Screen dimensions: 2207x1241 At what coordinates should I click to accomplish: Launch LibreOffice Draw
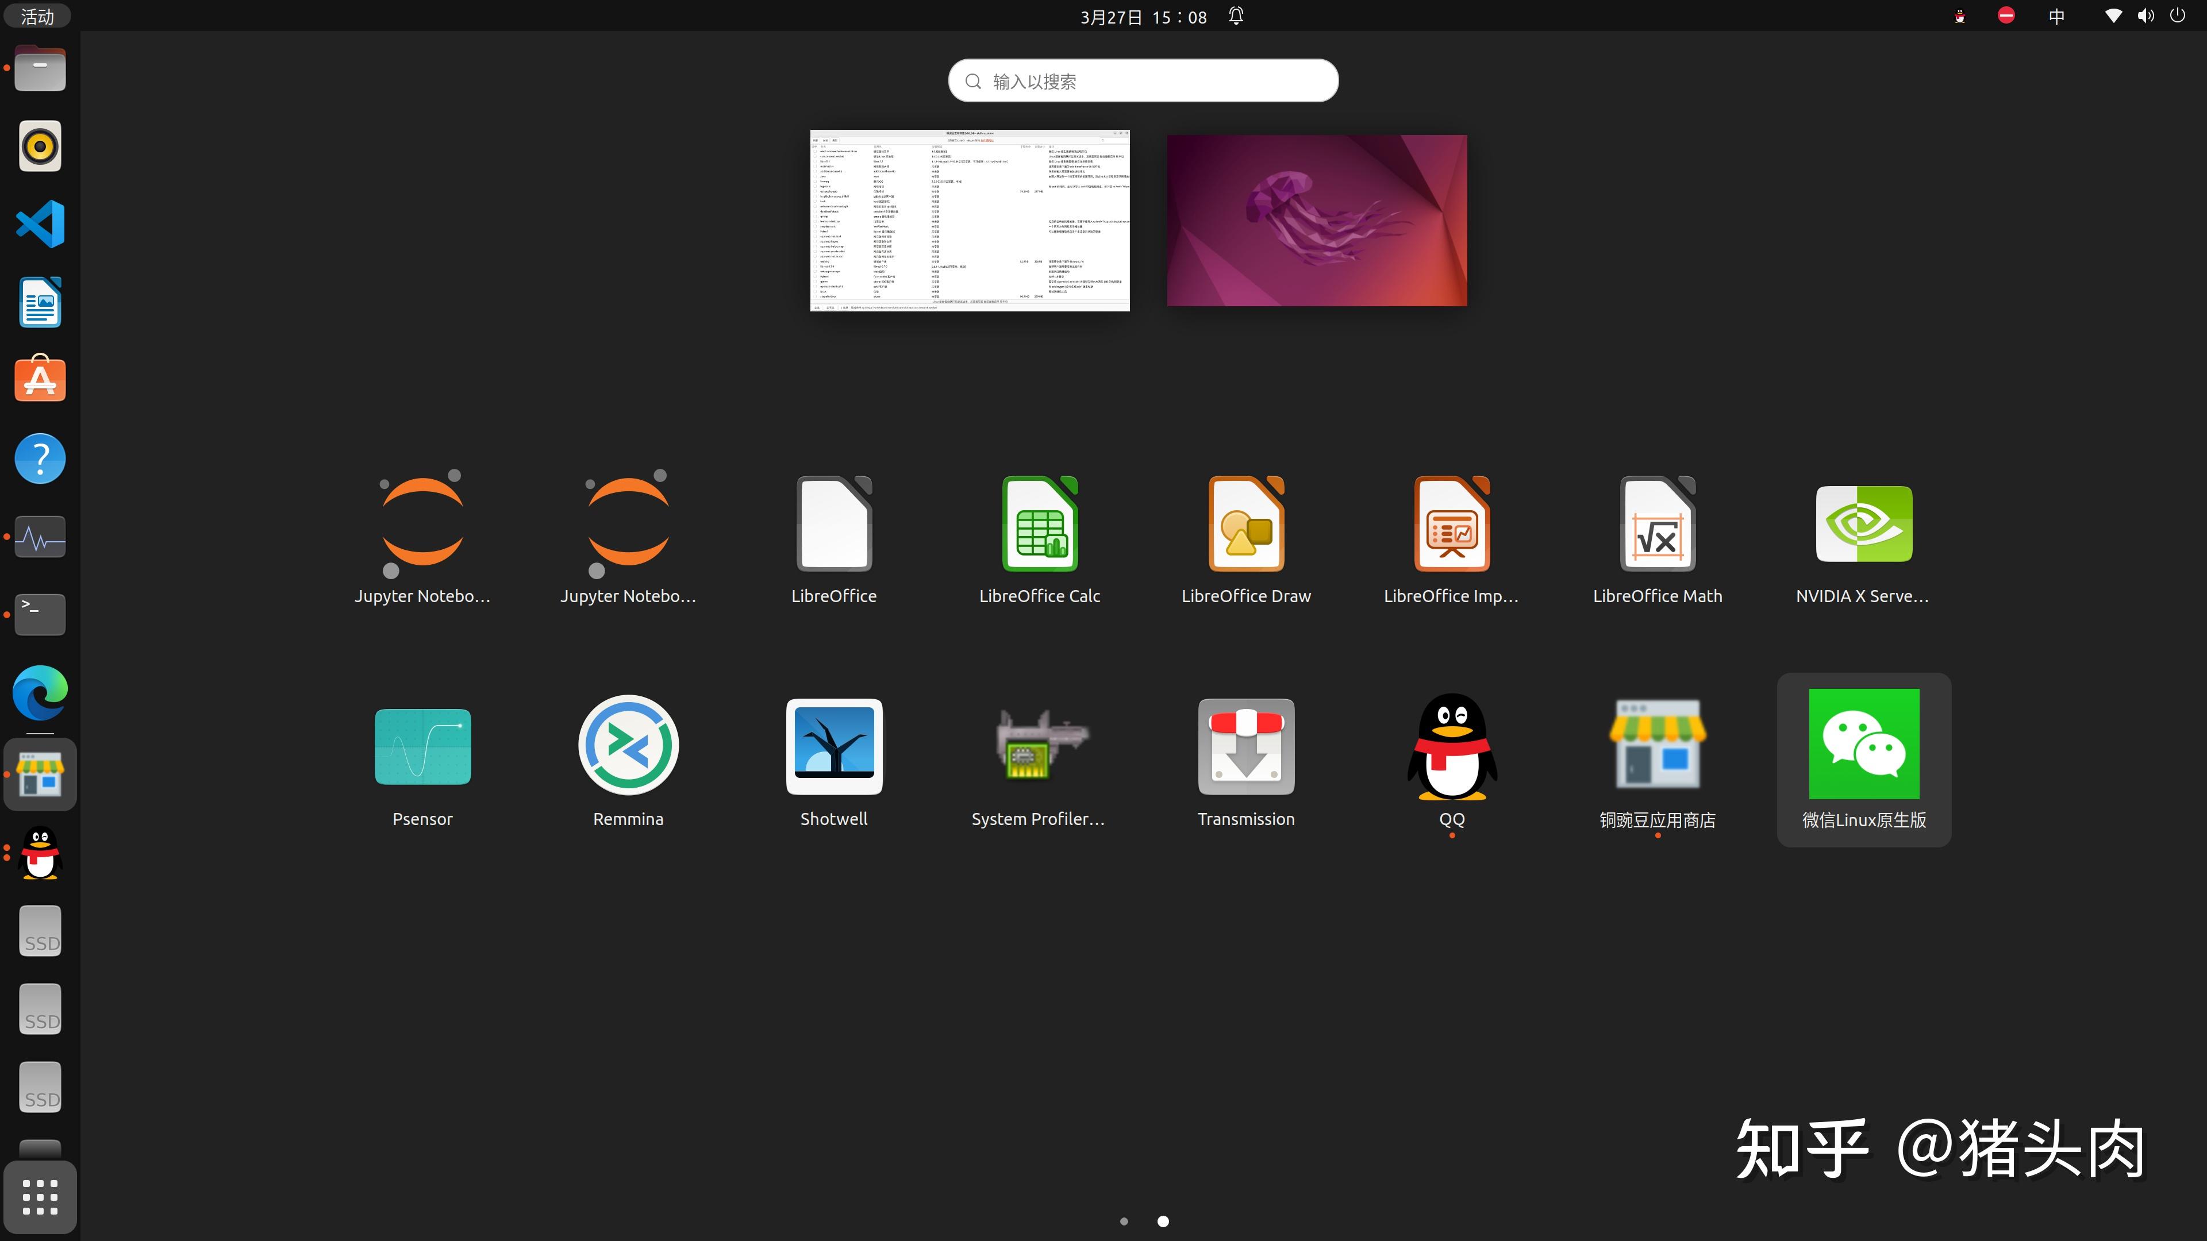(x=1245, y=524)
